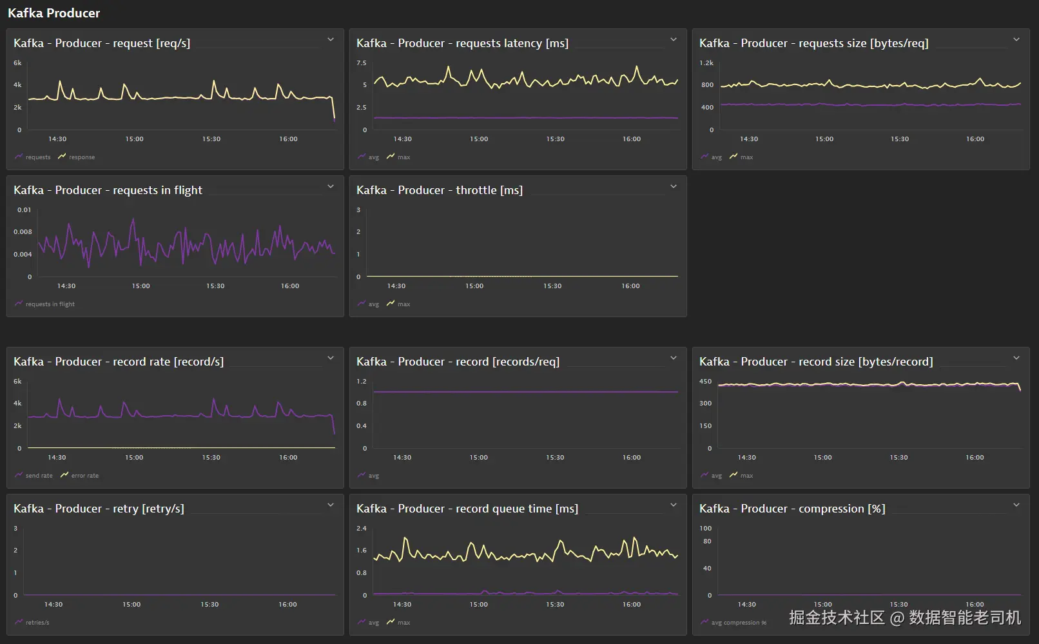
Task: Expand the request [req/s] panel menu
Action: [x=331, y=40]
